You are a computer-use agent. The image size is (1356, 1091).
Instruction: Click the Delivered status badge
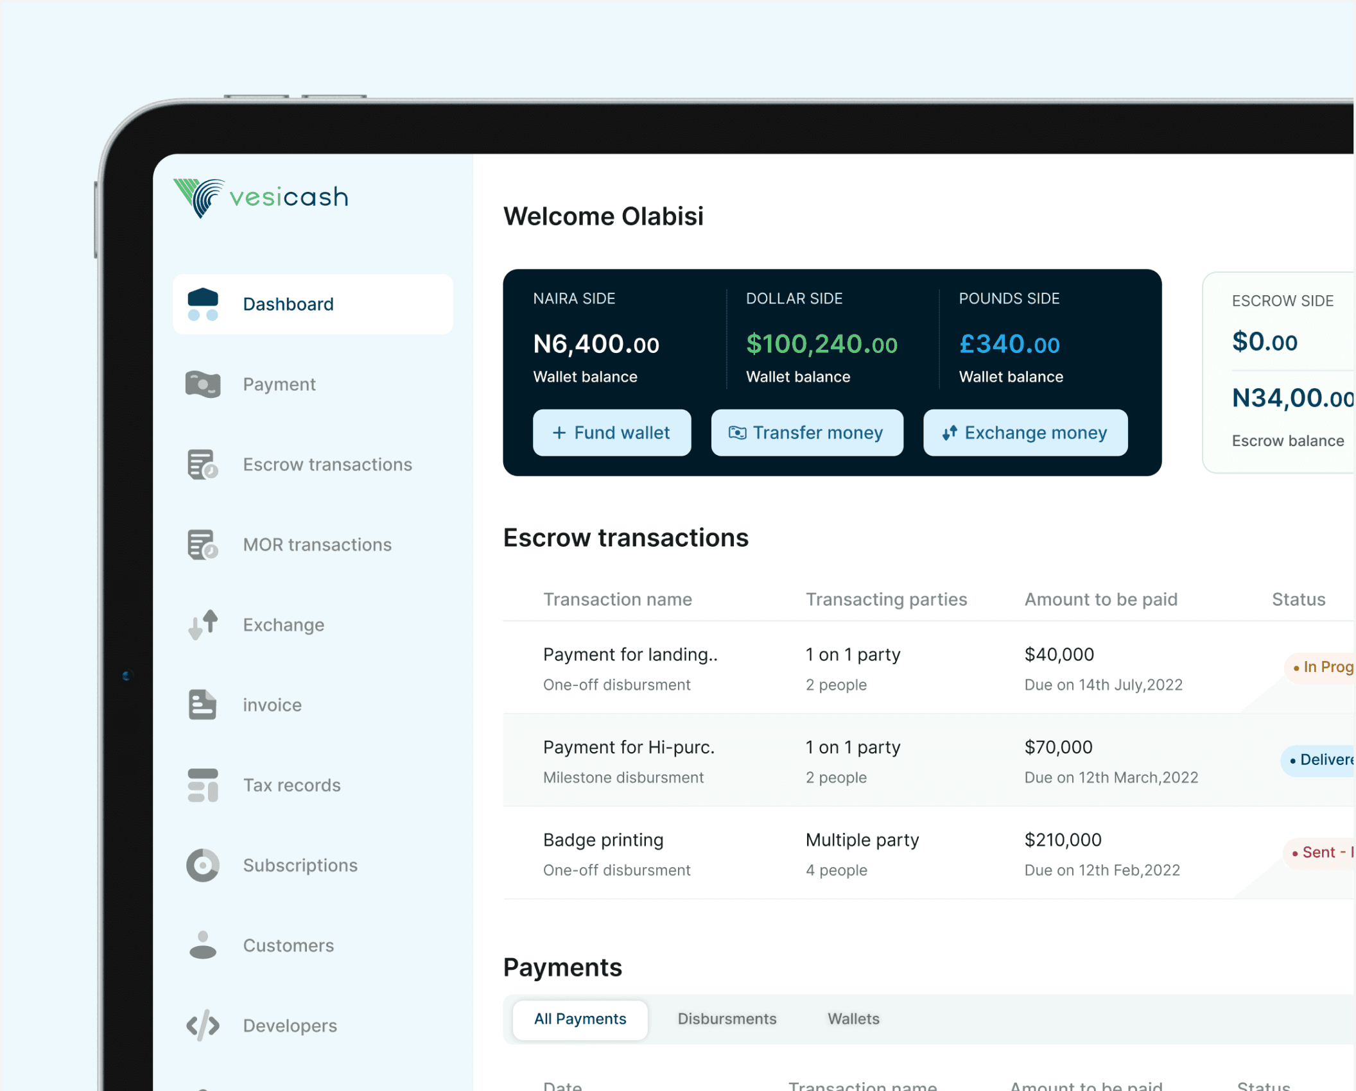click(x=1319, y=760)
